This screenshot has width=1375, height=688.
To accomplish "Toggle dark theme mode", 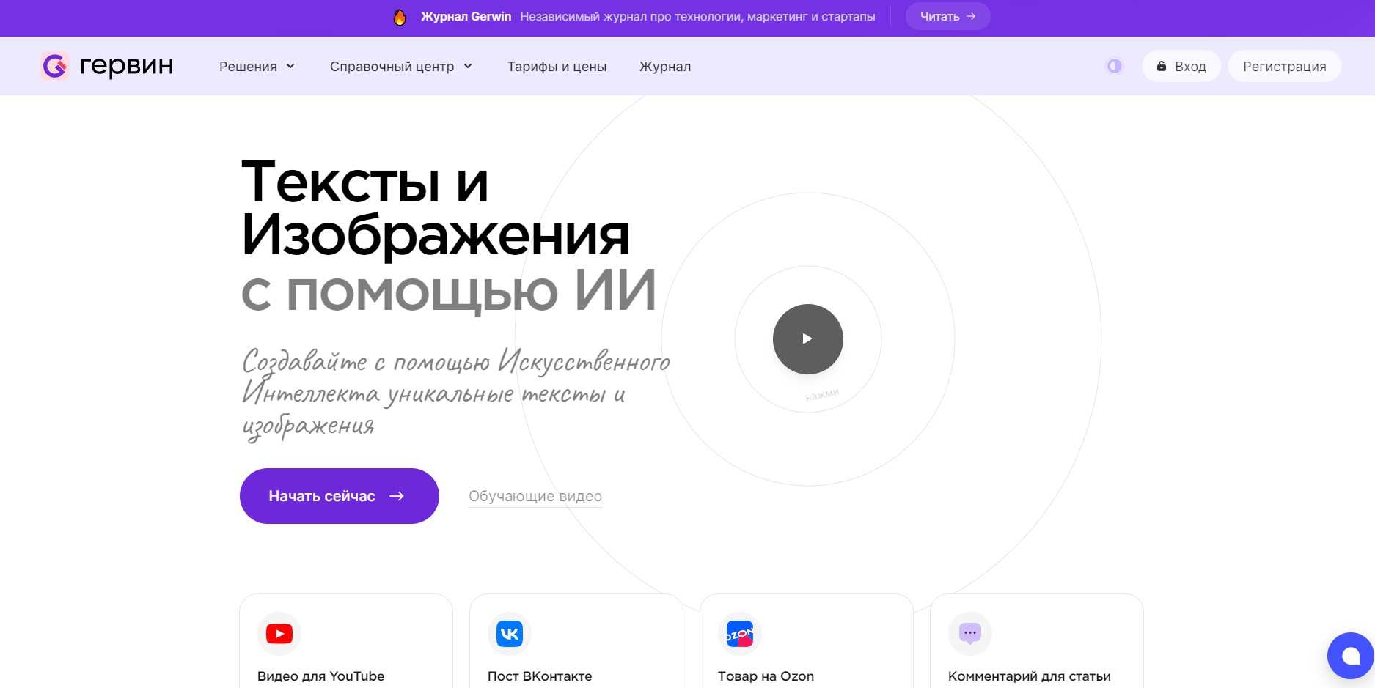I will tap(1114, 66).
